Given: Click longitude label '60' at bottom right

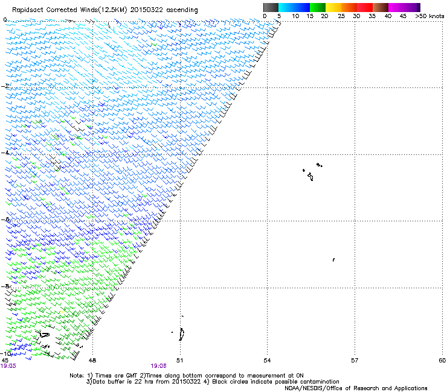Looking at the screenshot, I should (442, 361).
